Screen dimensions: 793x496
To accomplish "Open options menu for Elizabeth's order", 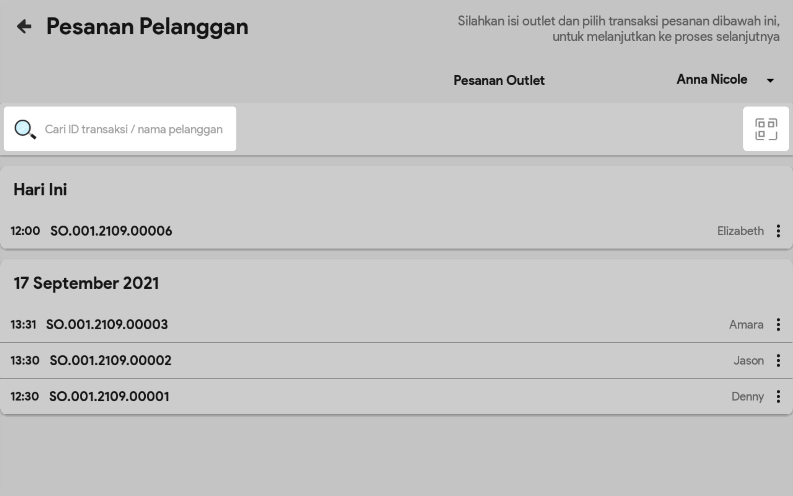I will point(778,231).
